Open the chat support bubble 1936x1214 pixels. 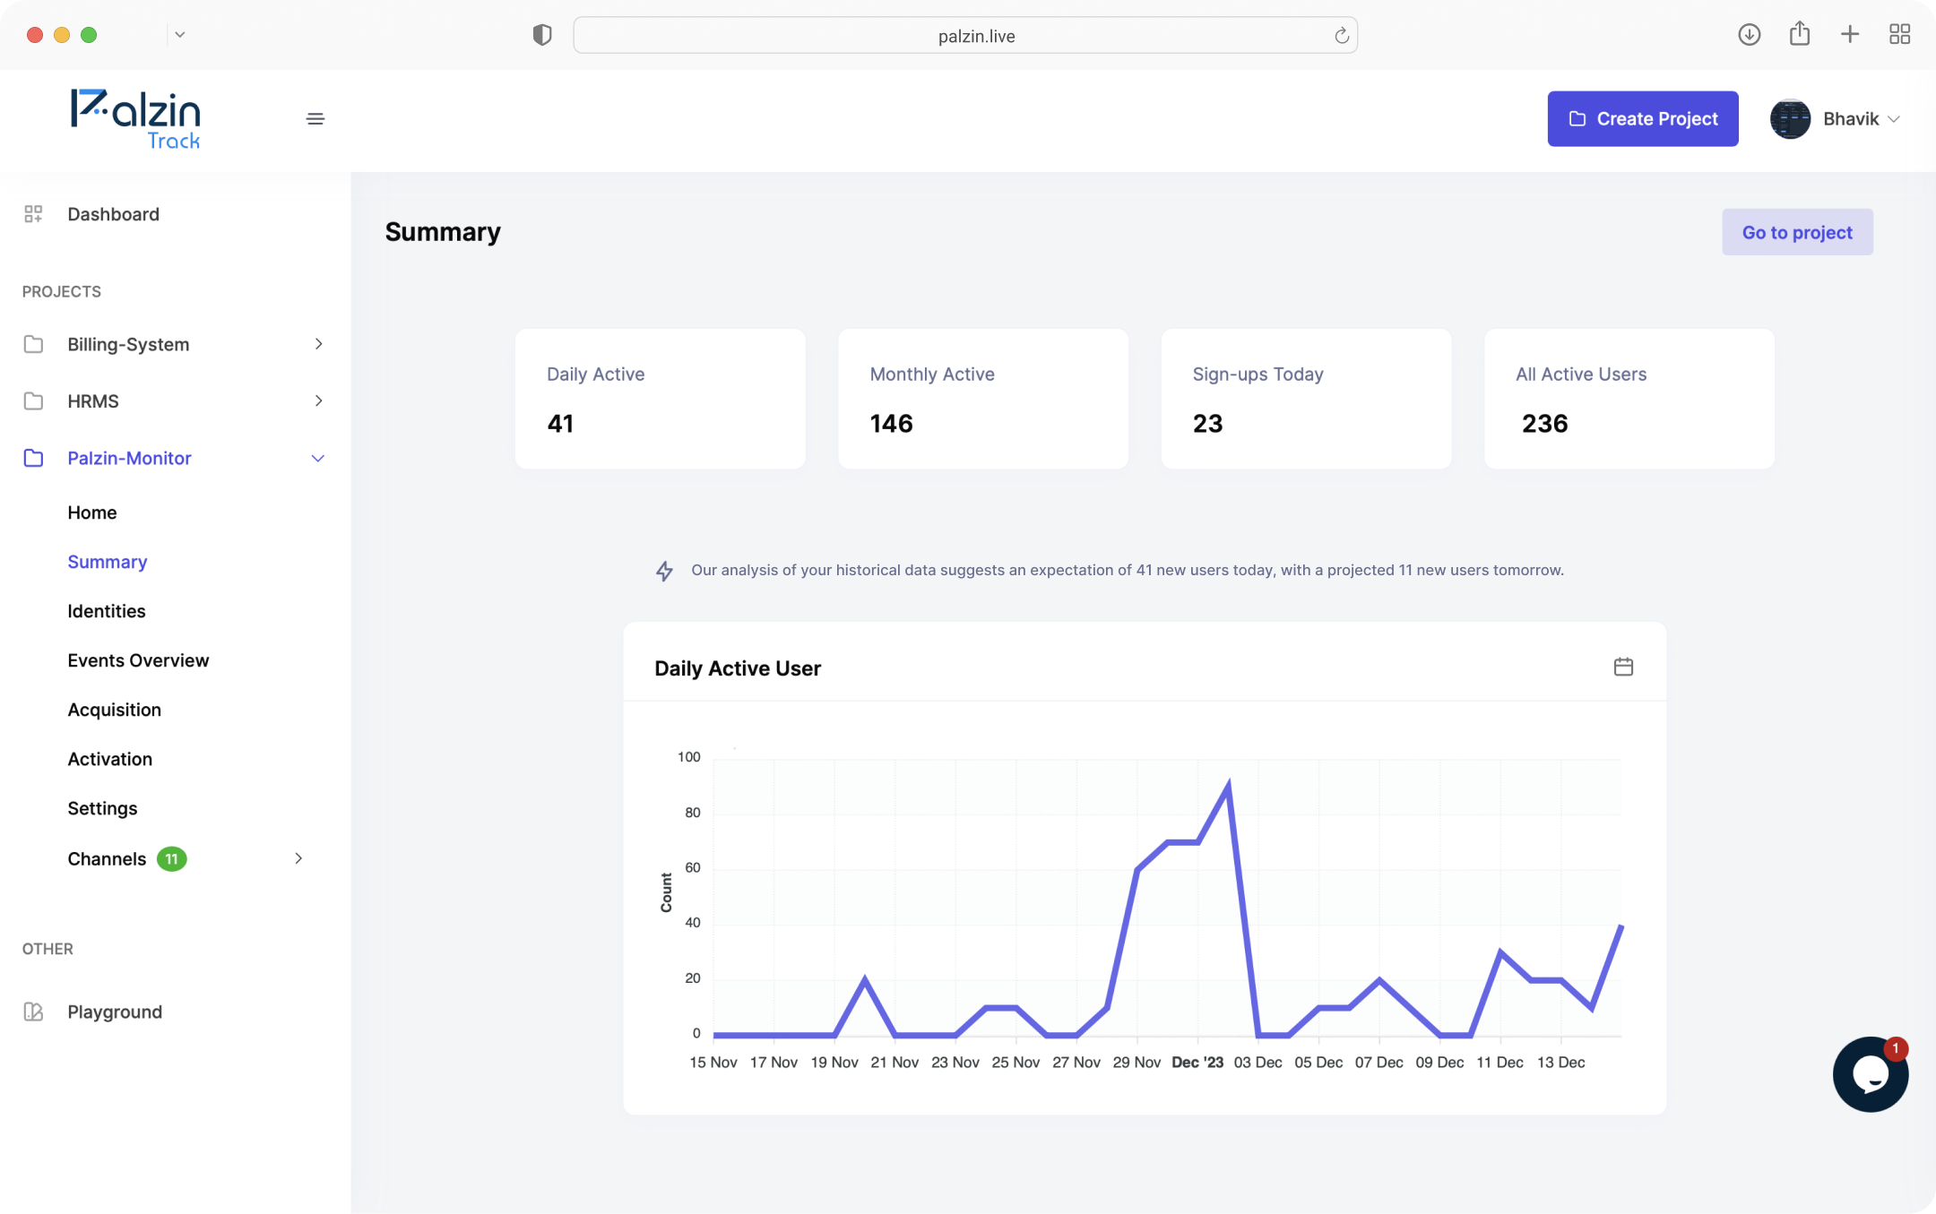coord(1870,1073)
